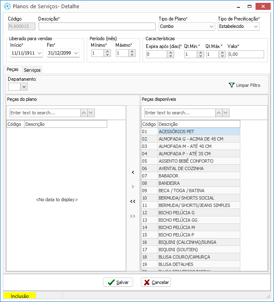The height and width of the screenshot is (302, 274).
Task: Switch to the Peças tab
Action: 13,69
